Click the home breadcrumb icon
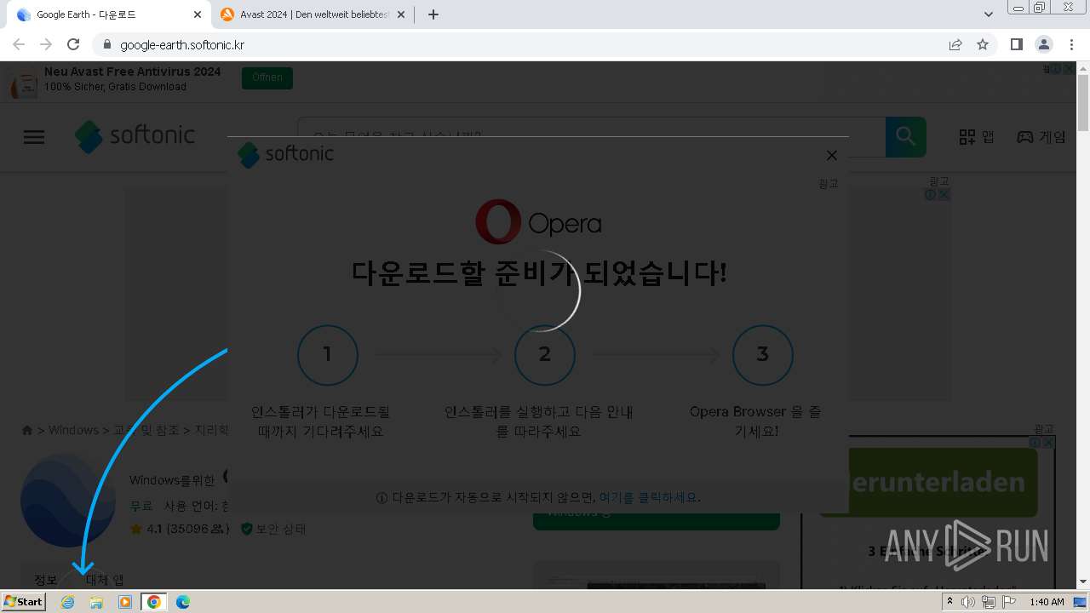 (x=27, y=430)
